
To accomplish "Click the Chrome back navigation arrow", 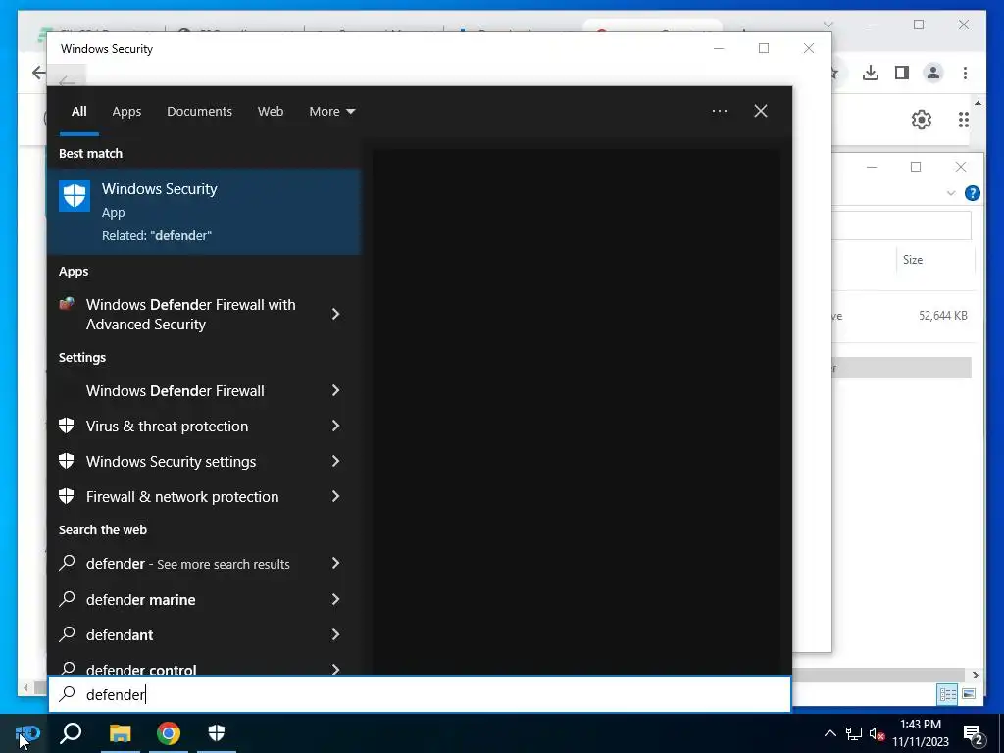I will click(x=39, y=73).
